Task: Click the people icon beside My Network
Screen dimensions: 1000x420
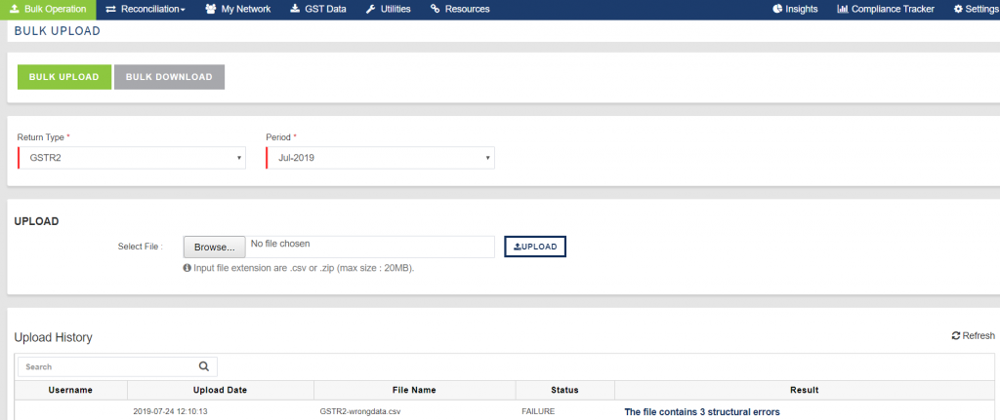Action: point(211,10)
